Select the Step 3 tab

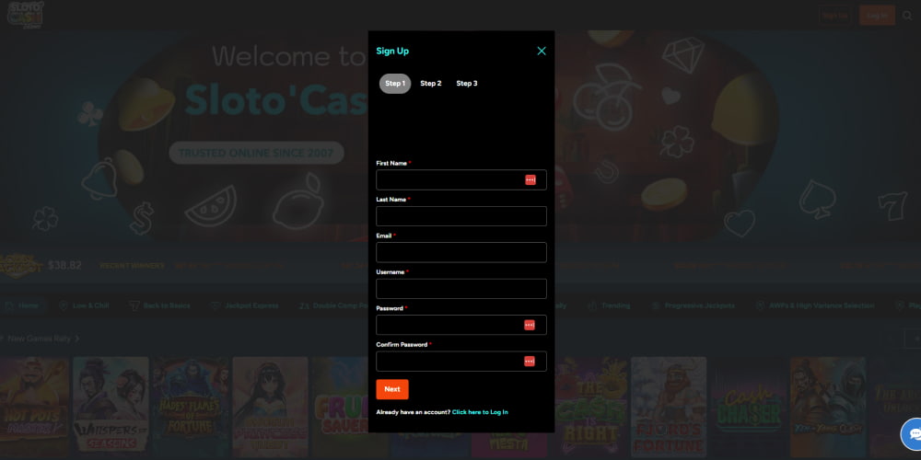click(467, 84)
